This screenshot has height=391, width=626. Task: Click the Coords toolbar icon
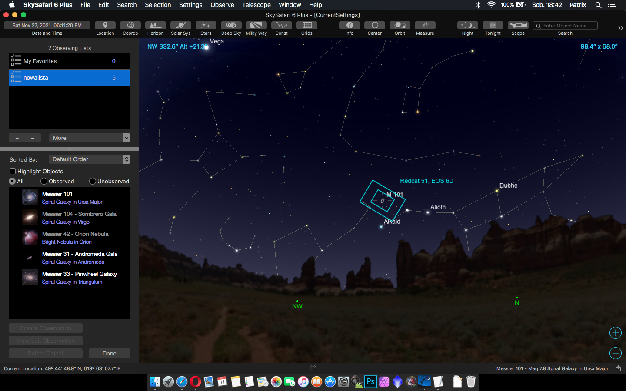point(130,25)
